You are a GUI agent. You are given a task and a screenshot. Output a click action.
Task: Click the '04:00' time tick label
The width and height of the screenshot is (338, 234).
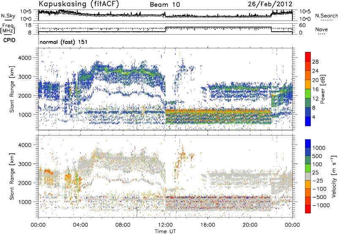[x=81, y=225]
